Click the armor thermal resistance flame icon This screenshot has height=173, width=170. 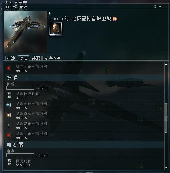pyautogui.click(x=9, y=68)
